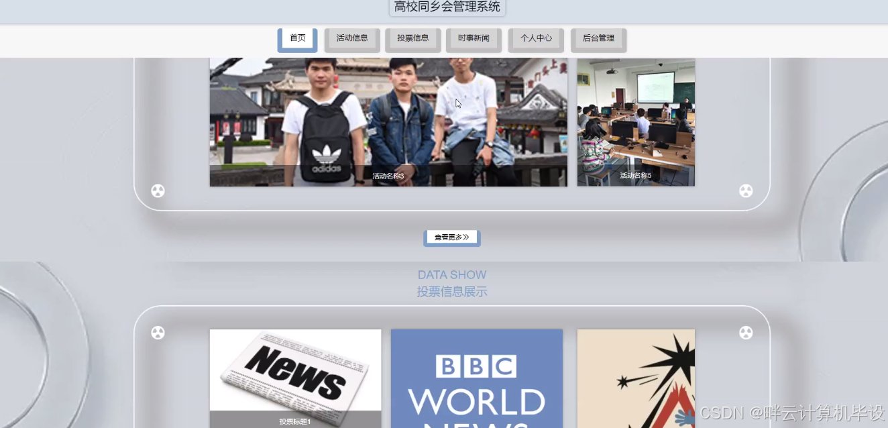The image size is (888, 428).
Task: Click the 活动名称3 caption label
Action: click(x=388, y=176)
